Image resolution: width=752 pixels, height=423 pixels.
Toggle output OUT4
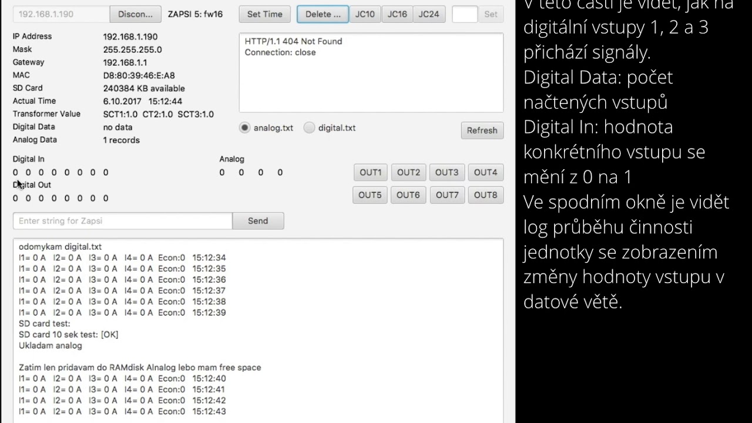[485, 172]
